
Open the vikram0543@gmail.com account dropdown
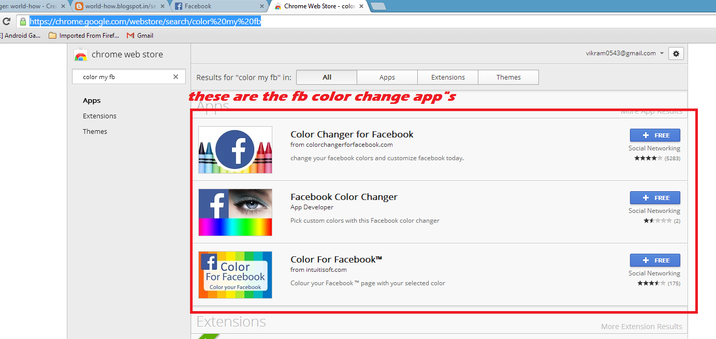click(x=627, y=53)
